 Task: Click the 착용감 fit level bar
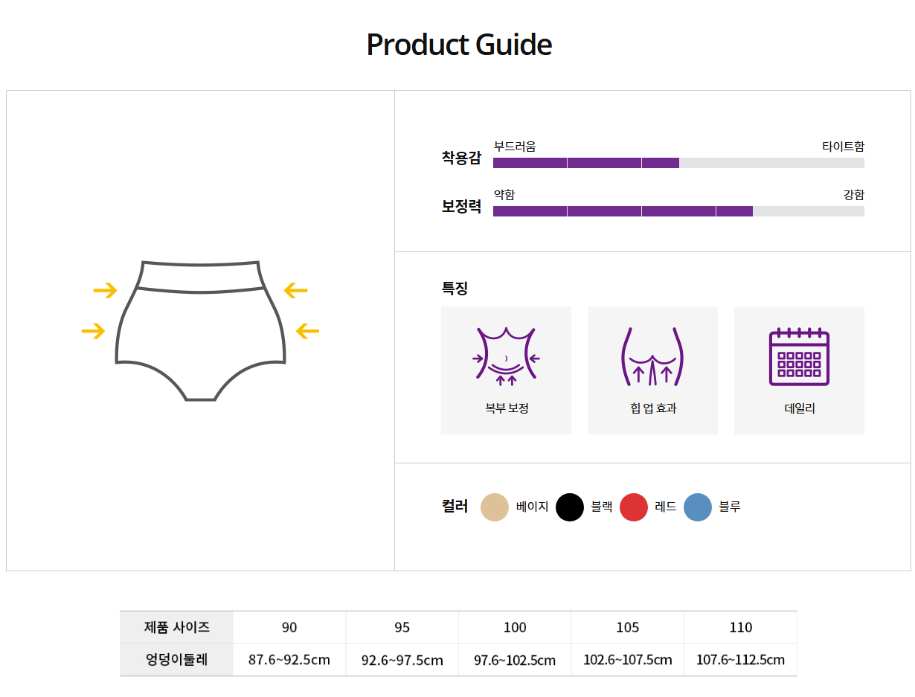[x=678, y=163]
